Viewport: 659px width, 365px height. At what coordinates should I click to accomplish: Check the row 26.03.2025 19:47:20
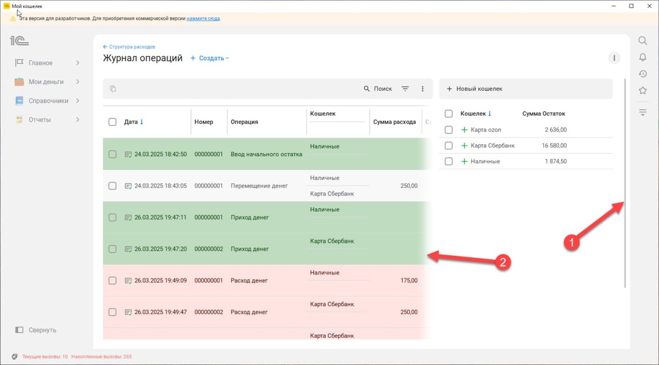point(113,249)
